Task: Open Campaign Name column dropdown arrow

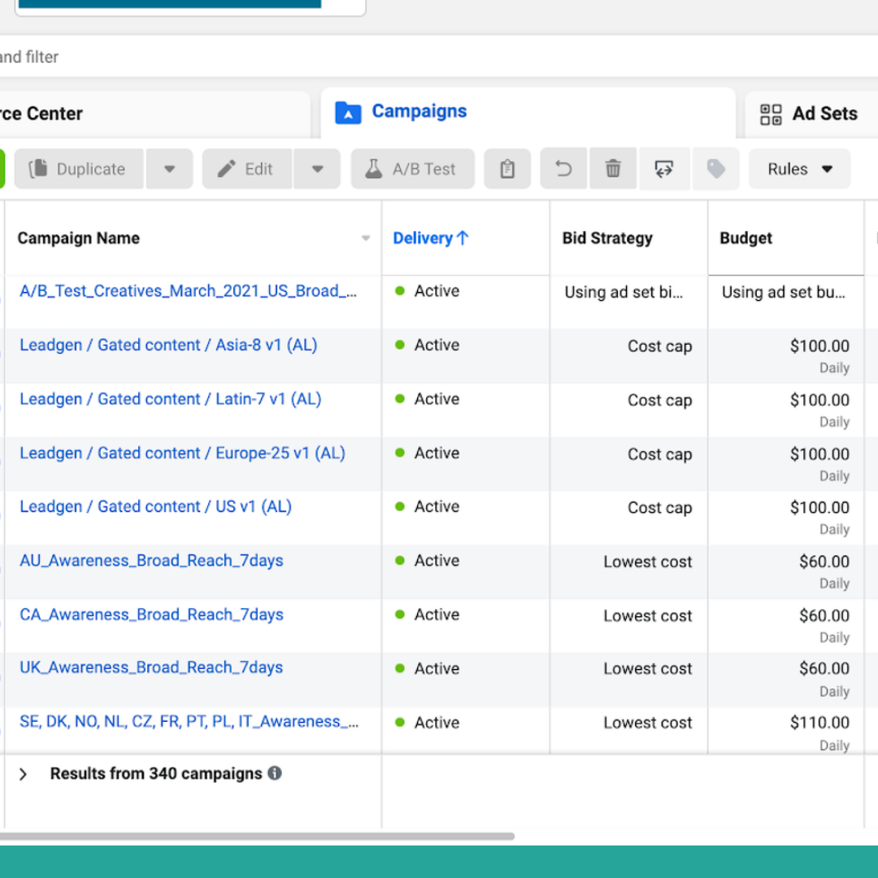Action: click(x=366, y=238)
